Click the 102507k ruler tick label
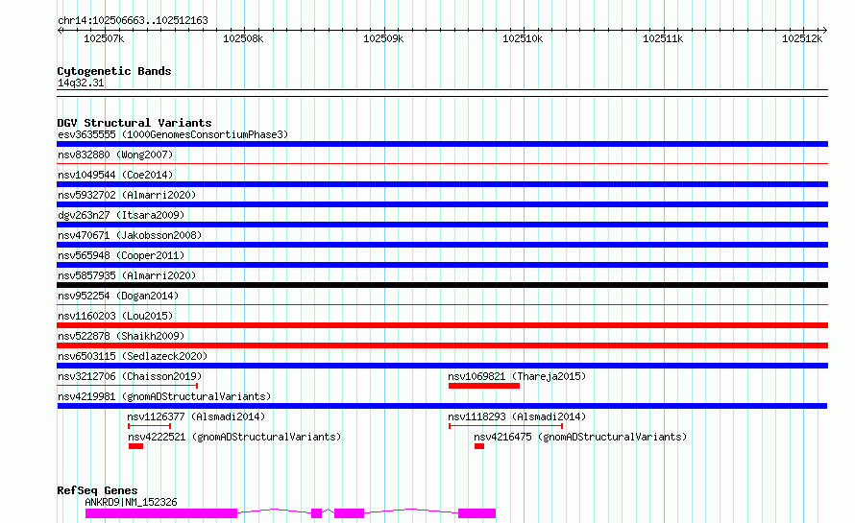Viewport: 855px width, 523px height. point(104,38)
